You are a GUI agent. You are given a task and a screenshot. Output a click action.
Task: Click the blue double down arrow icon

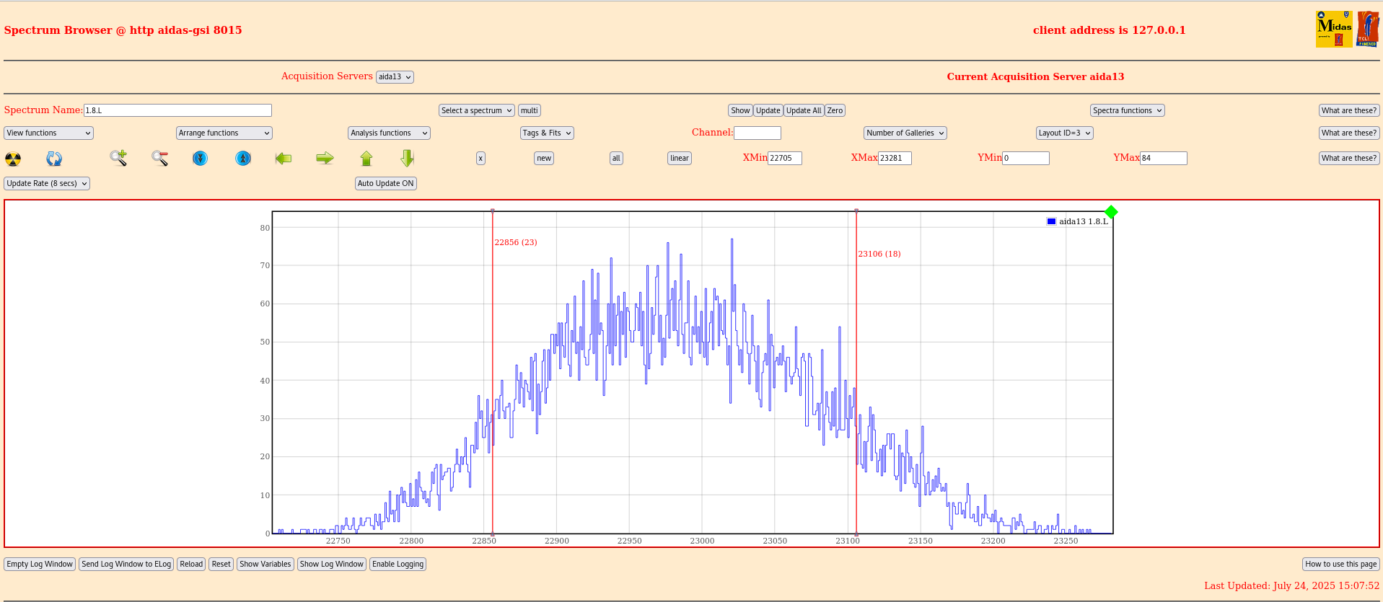201,158
